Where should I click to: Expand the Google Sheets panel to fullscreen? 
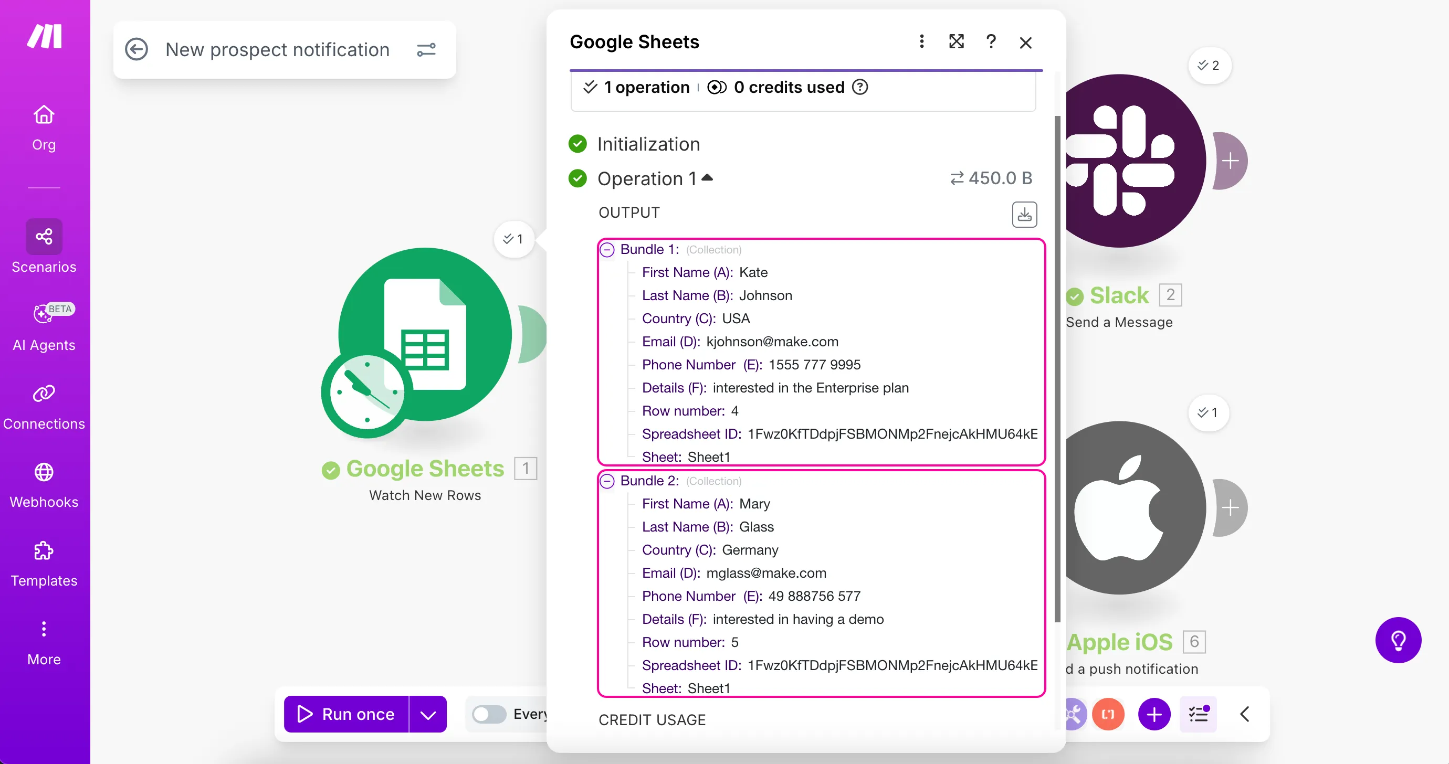956,41
